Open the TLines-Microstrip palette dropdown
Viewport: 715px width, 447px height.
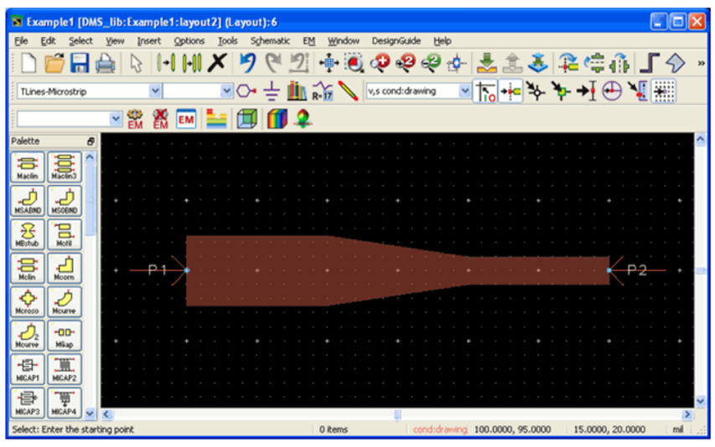click(x=155, y=91)
